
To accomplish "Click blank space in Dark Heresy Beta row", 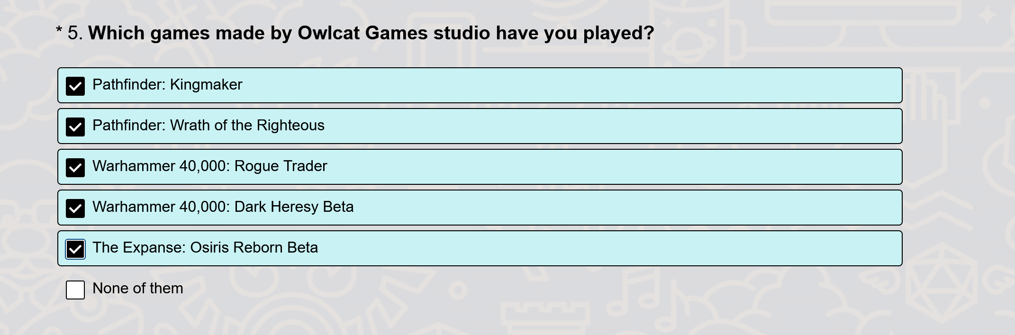I will point(625,208).
